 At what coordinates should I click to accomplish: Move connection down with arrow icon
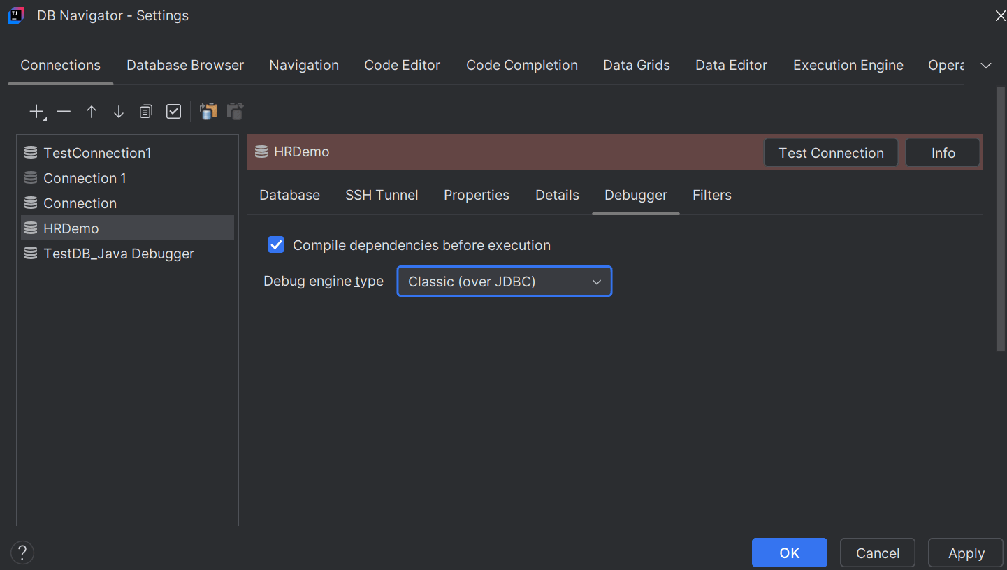tap(119, 112)
